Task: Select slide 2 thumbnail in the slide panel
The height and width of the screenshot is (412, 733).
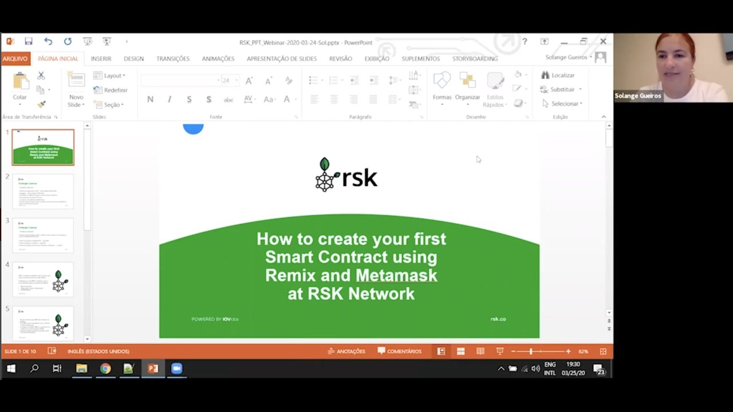Action: point(43,191)
